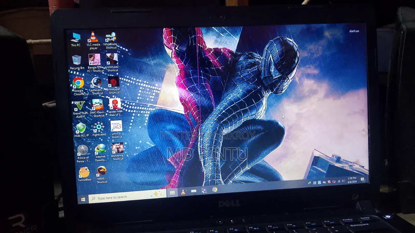Open Google Chrome from the desktop
The image size is (415, 233).
(78, 86)
